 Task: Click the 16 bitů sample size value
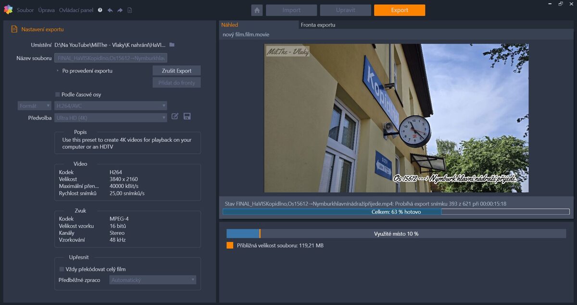(x=118, y=226)
